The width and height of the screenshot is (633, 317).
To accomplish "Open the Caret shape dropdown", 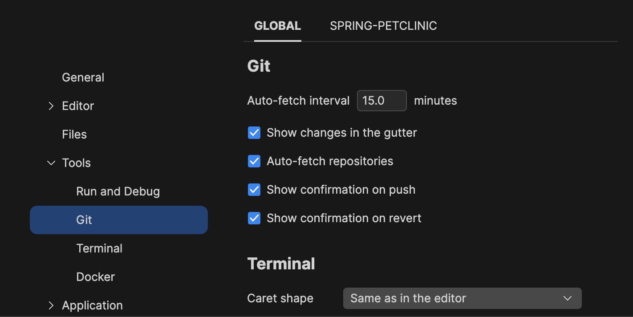I will (462, 298).
